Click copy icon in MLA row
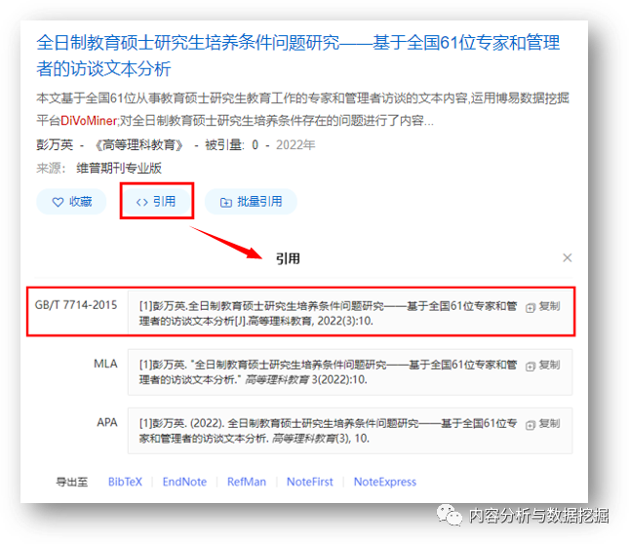The image size is (629, 544). (x=531, y=367)
